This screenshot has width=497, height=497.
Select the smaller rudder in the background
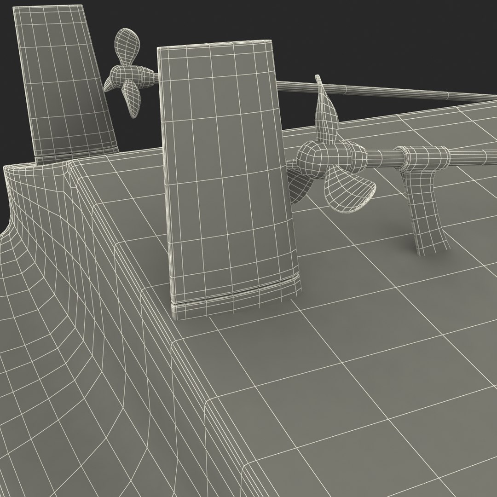(x=65, y=84)
